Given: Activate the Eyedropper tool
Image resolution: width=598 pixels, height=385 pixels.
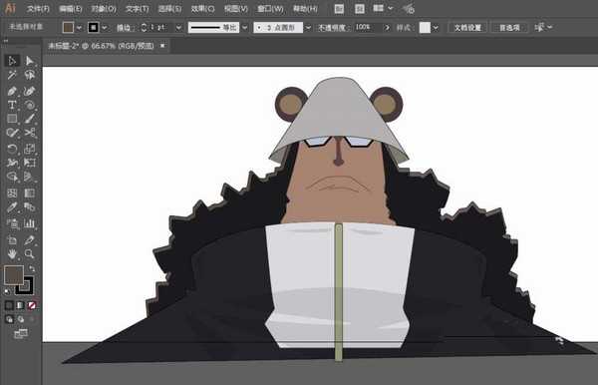Looking at the screenshot, I should [12, 207].
